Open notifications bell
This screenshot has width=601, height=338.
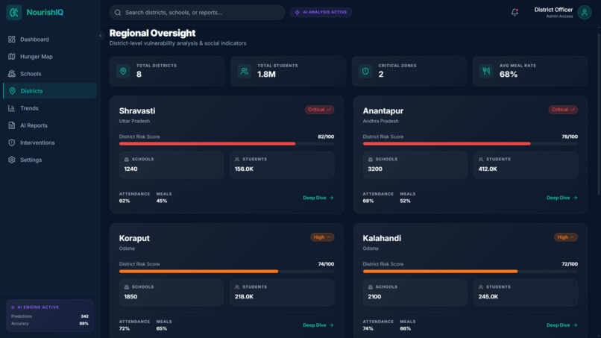point(515,12)
